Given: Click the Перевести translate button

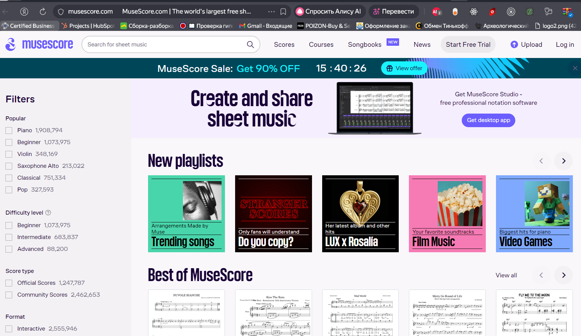Looking at the screenshot, I should (x=394, y=12).
